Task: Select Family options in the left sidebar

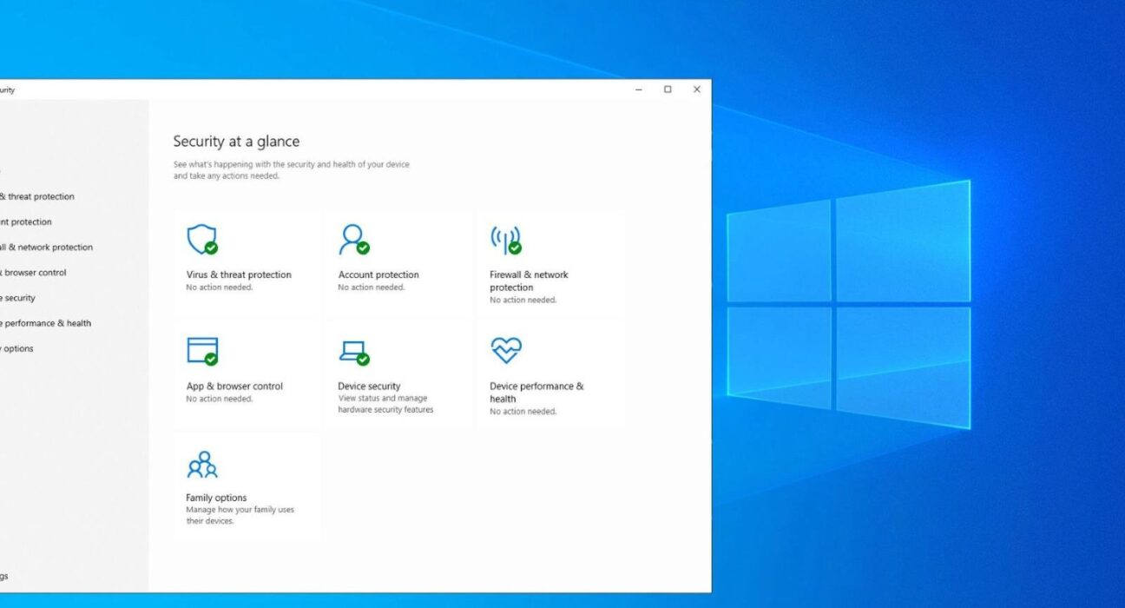Action: (x=16, y=348)
